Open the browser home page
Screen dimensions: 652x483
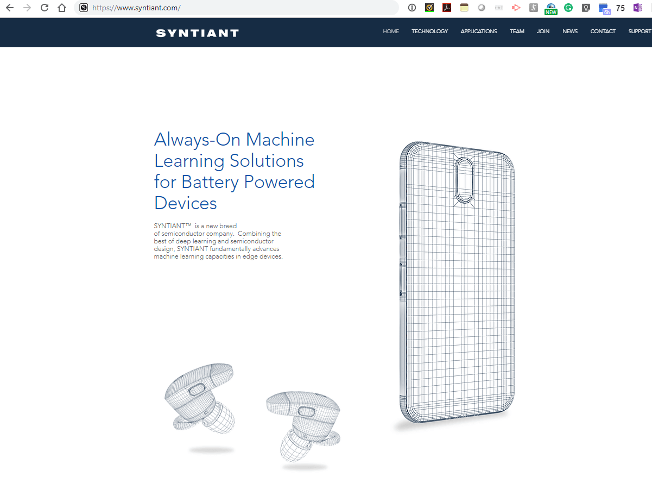[60, 8]
